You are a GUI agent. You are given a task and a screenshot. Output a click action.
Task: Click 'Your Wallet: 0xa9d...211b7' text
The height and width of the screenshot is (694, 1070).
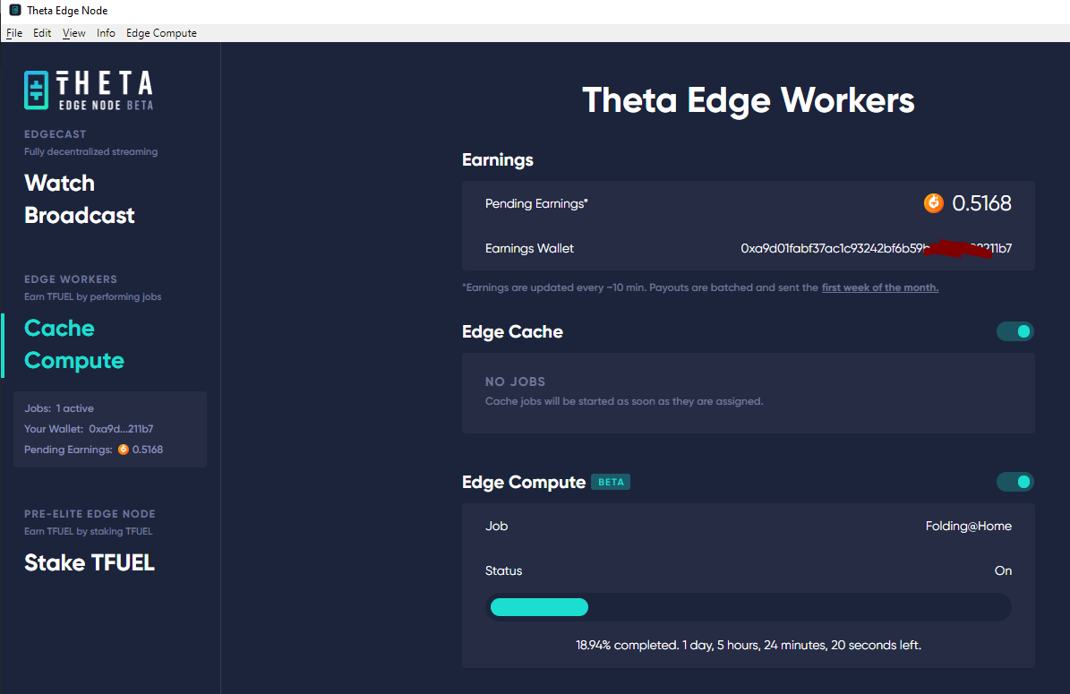coord(89,429)
